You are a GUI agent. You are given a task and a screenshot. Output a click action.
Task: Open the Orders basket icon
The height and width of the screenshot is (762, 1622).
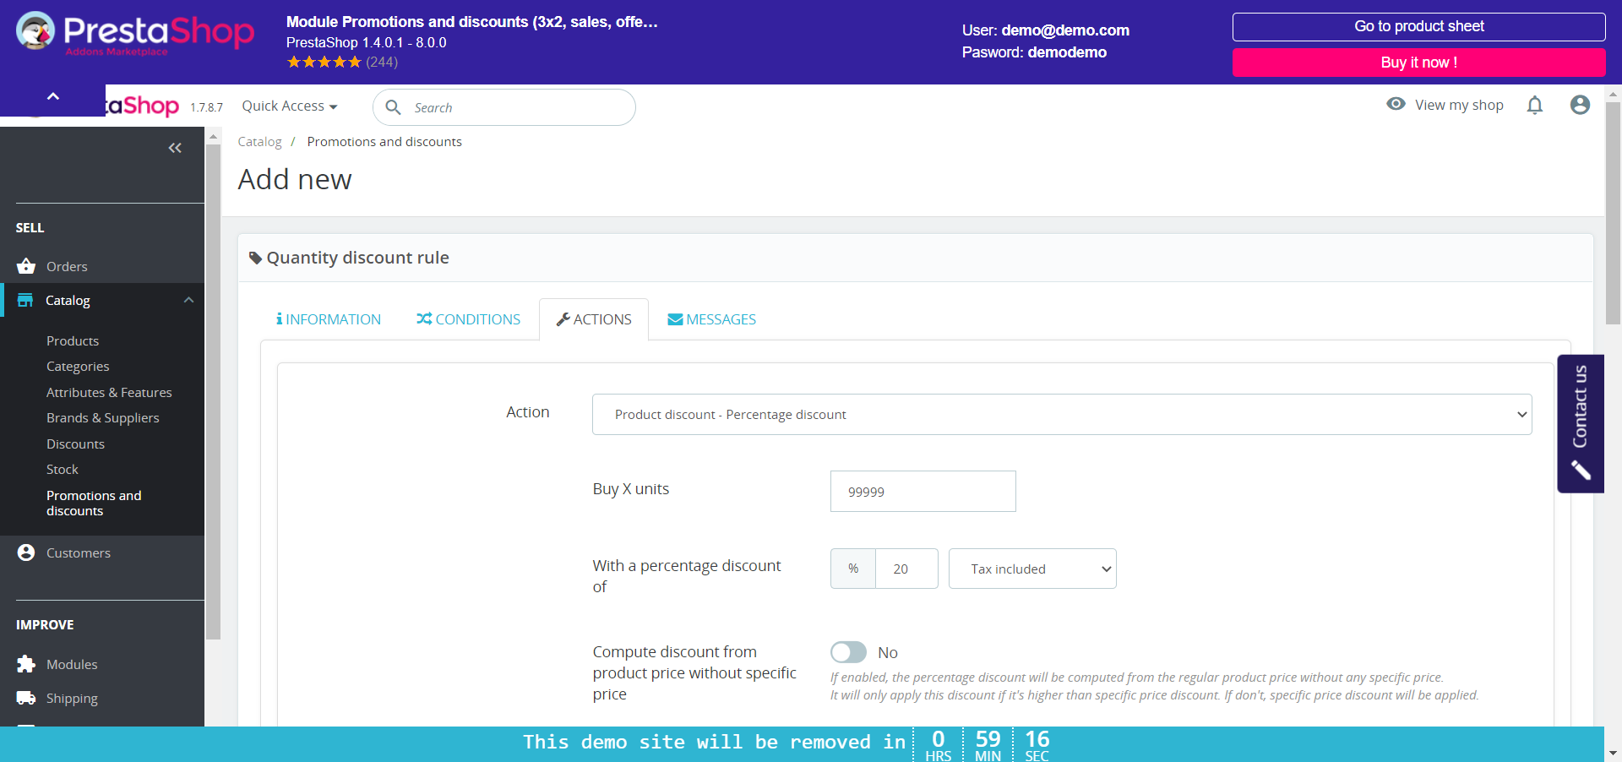point(26,266)
